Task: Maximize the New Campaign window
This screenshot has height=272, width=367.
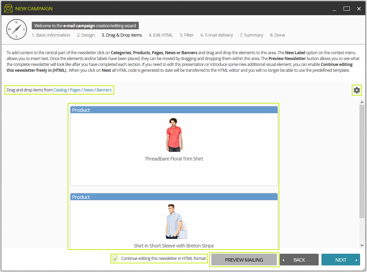Action: [346, 9]
